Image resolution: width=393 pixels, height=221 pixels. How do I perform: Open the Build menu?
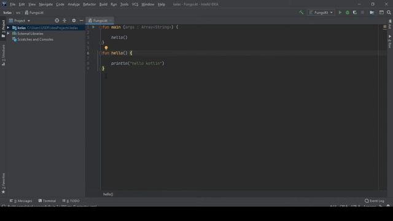click(x=103, y=4)
